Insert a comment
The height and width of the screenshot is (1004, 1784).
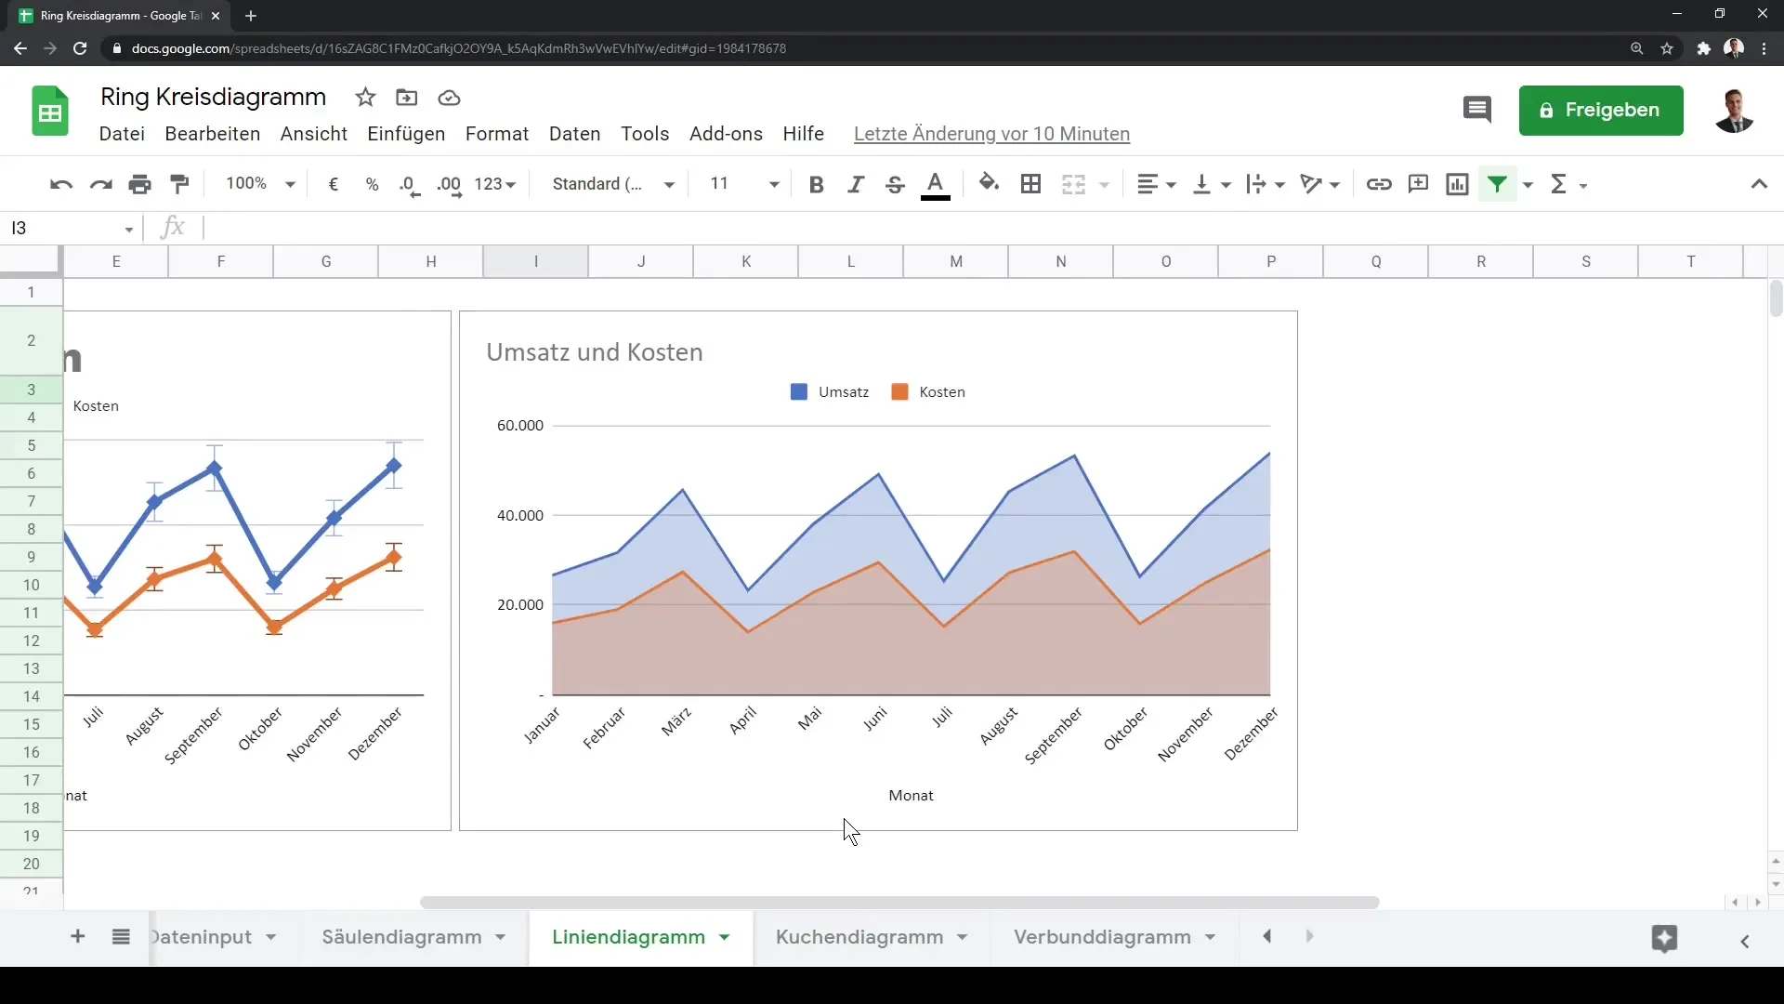[x=1418, y=184]
